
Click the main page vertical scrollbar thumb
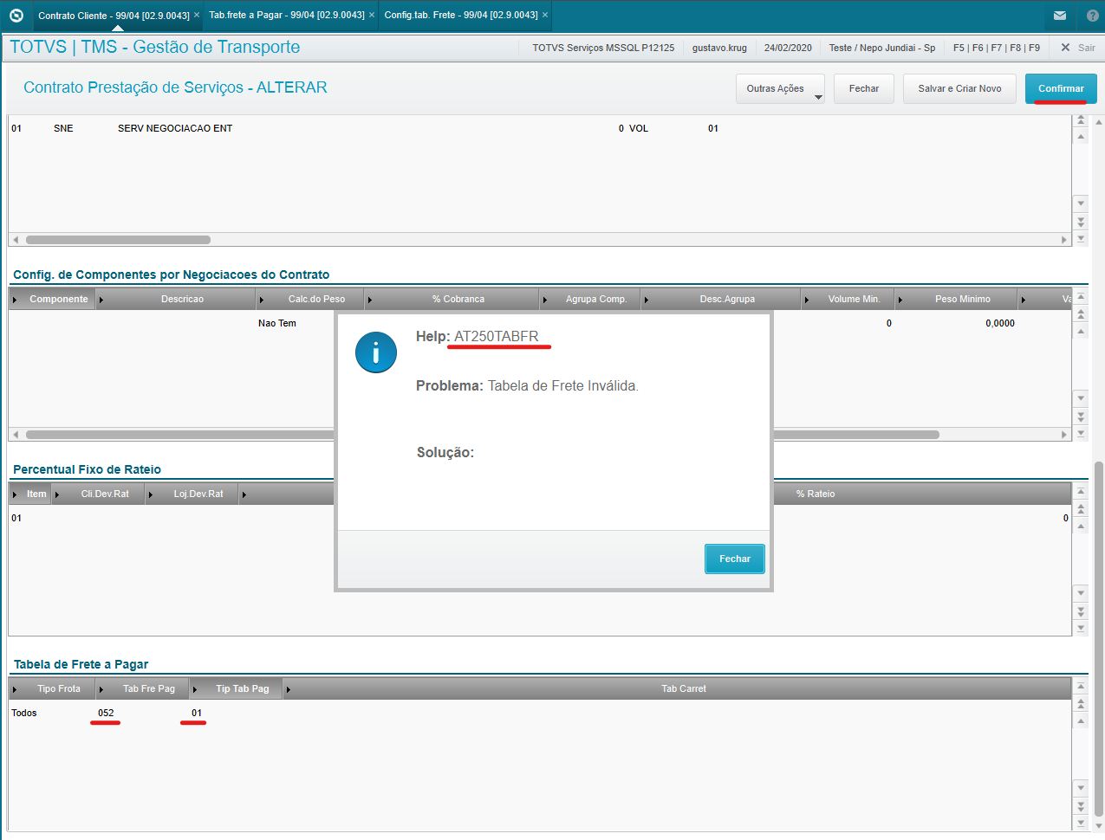coord(1099,639)
